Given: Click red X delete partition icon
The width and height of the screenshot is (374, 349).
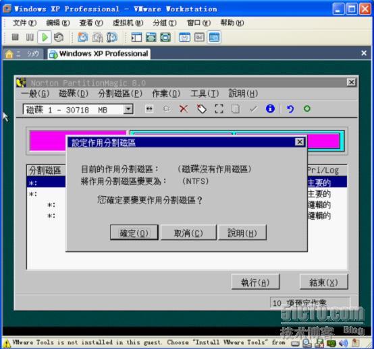Looking at the screenshot, I should tap(184, 108).
